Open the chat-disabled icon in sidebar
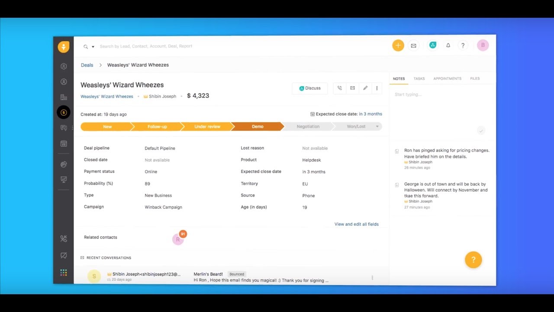 pyautogui.click(x=64, y=255)
